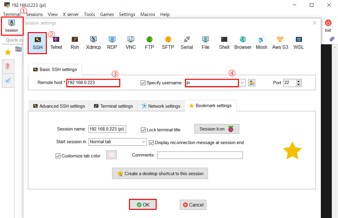Open the Settings menu
The height and width of the screenshot is (218, 338).
click(127, 14)
